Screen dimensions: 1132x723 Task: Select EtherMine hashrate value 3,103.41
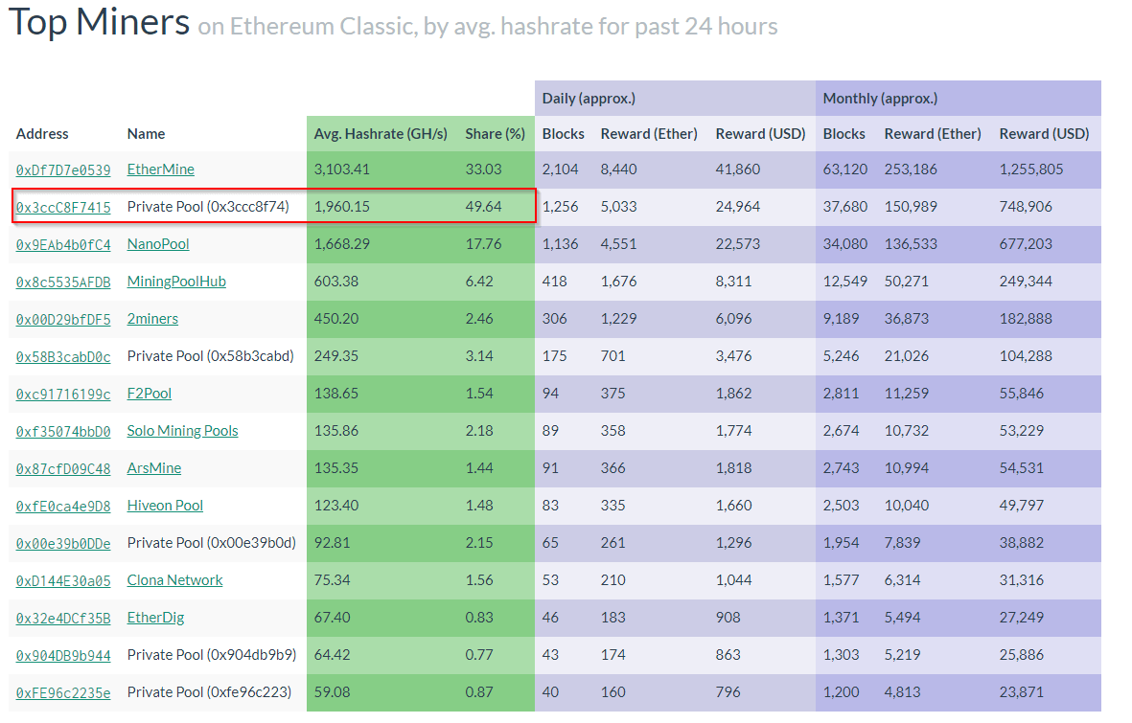[x=341, y=169]
